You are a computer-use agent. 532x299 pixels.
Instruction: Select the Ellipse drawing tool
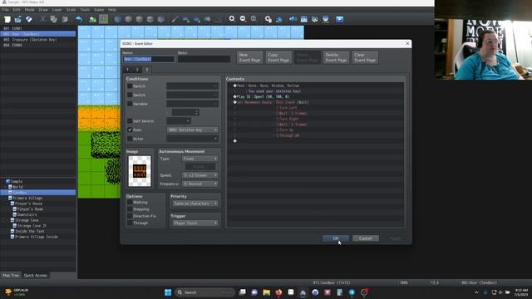tap(196, 19)
